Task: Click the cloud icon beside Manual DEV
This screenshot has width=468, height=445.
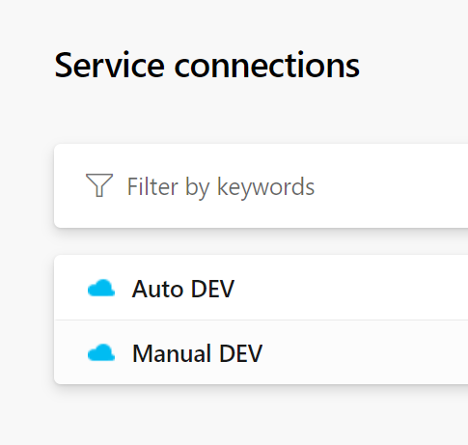Action: pyautogui.click(x=101, y=352)
